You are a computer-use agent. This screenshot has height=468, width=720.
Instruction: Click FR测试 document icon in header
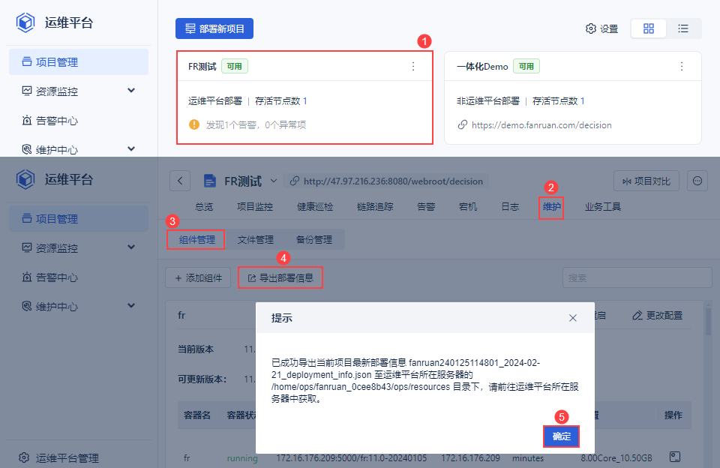pos(210,181)
